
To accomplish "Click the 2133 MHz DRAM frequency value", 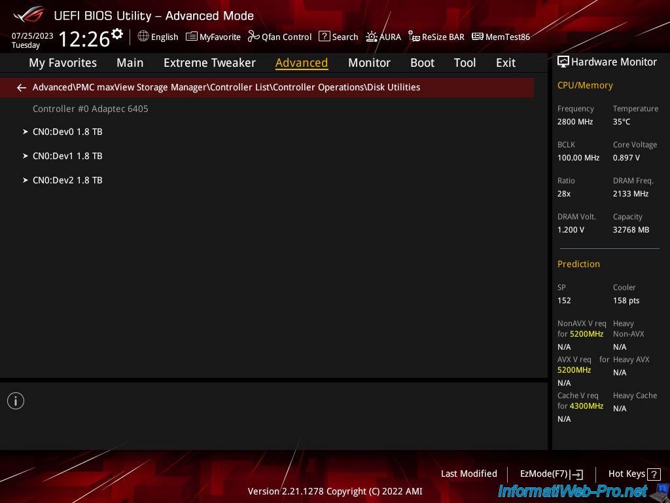I will 631,194.
